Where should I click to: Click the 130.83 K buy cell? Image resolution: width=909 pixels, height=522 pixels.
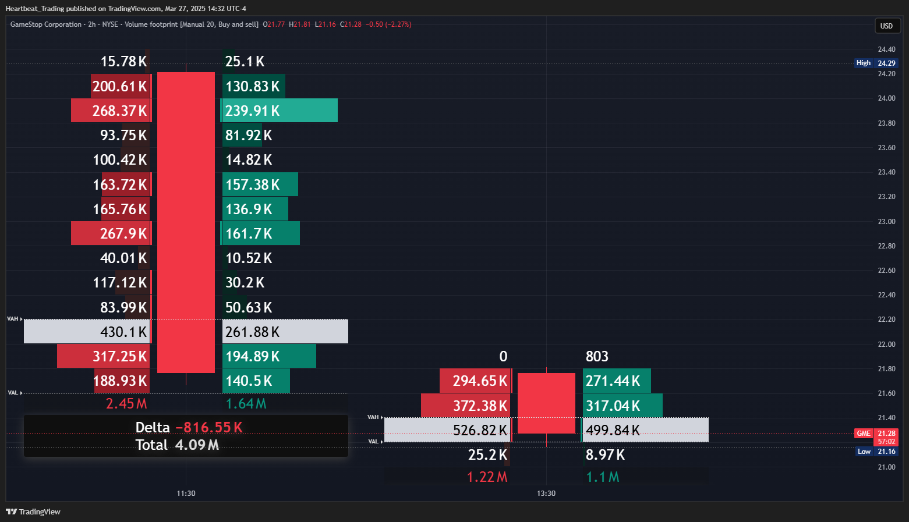(x=254, y=86)
